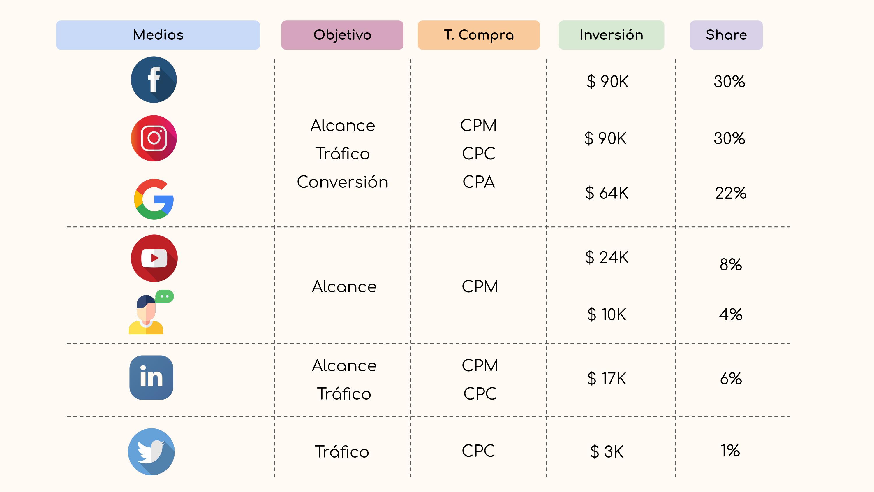
Task: Click the Twitter bird icon
Action: click(x=151, y=451)
